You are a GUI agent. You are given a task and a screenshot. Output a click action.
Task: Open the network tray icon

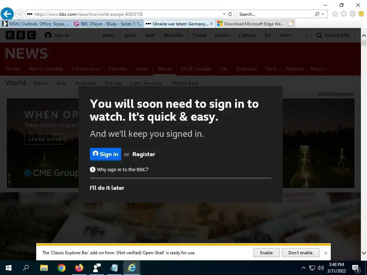tap(312, 268)
